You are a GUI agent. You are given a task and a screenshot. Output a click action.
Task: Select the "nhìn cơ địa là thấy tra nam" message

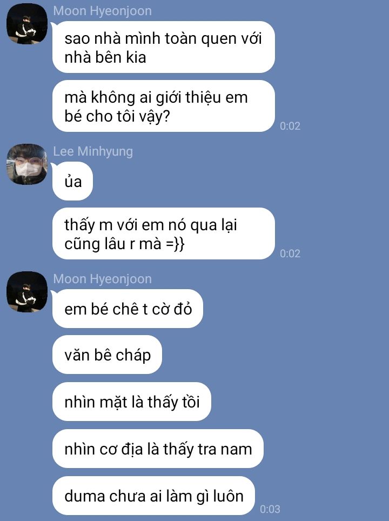(x=158, y=449)
